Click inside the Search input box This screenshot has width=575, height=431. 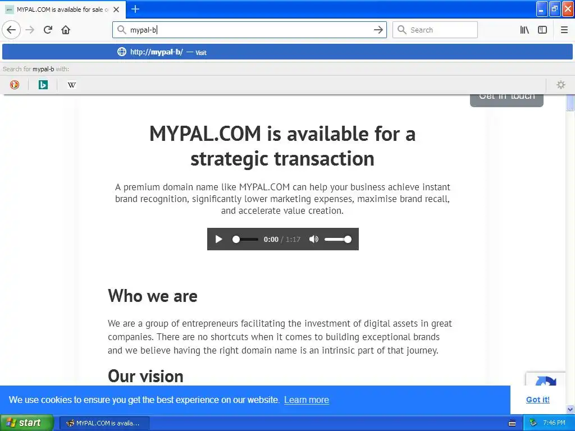(435, 30)
